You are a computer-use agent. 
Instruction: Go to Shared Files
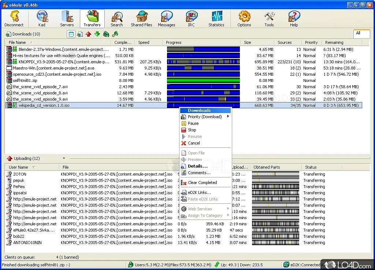141,18
